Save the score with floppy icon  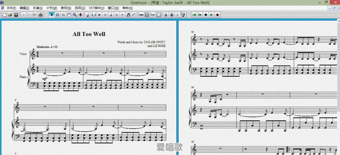[x=16, y=15]
